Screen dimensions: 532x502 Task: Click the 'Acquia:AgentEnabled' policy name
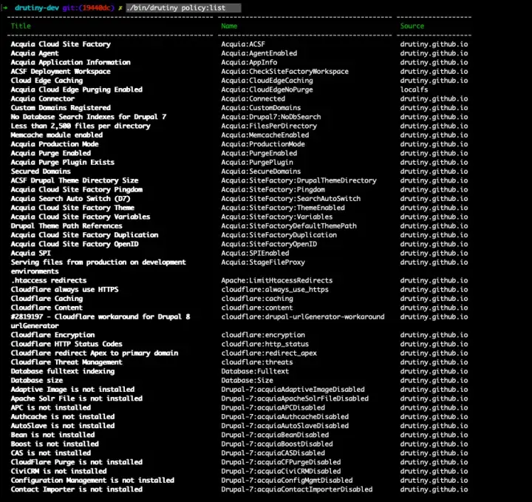[x=259, y=53]
